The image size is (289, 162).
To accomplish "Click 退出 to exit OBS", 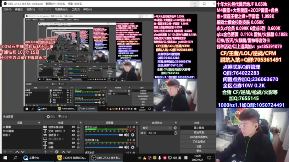I will (198, 151).
